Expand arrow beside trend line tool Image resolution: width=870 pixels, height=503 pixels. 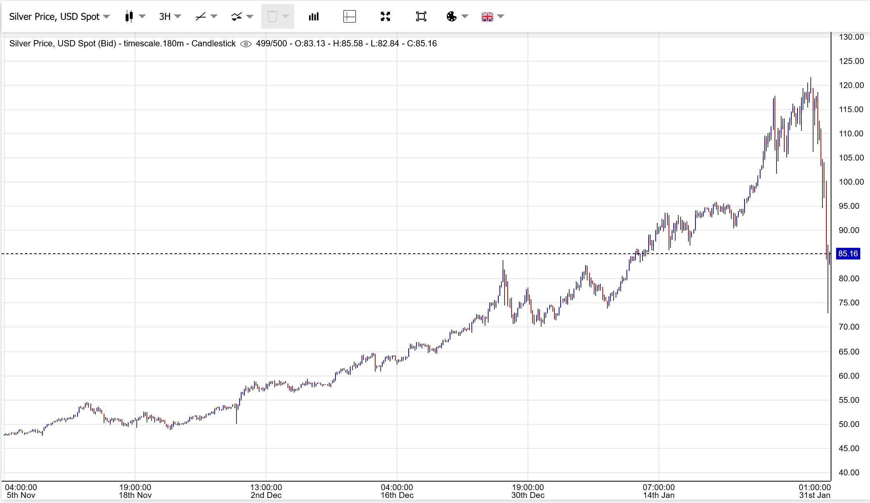point(214,16)
